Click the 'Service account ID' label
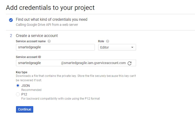Image resolution: width=195 pixels, height=118 pixels. 28,57
